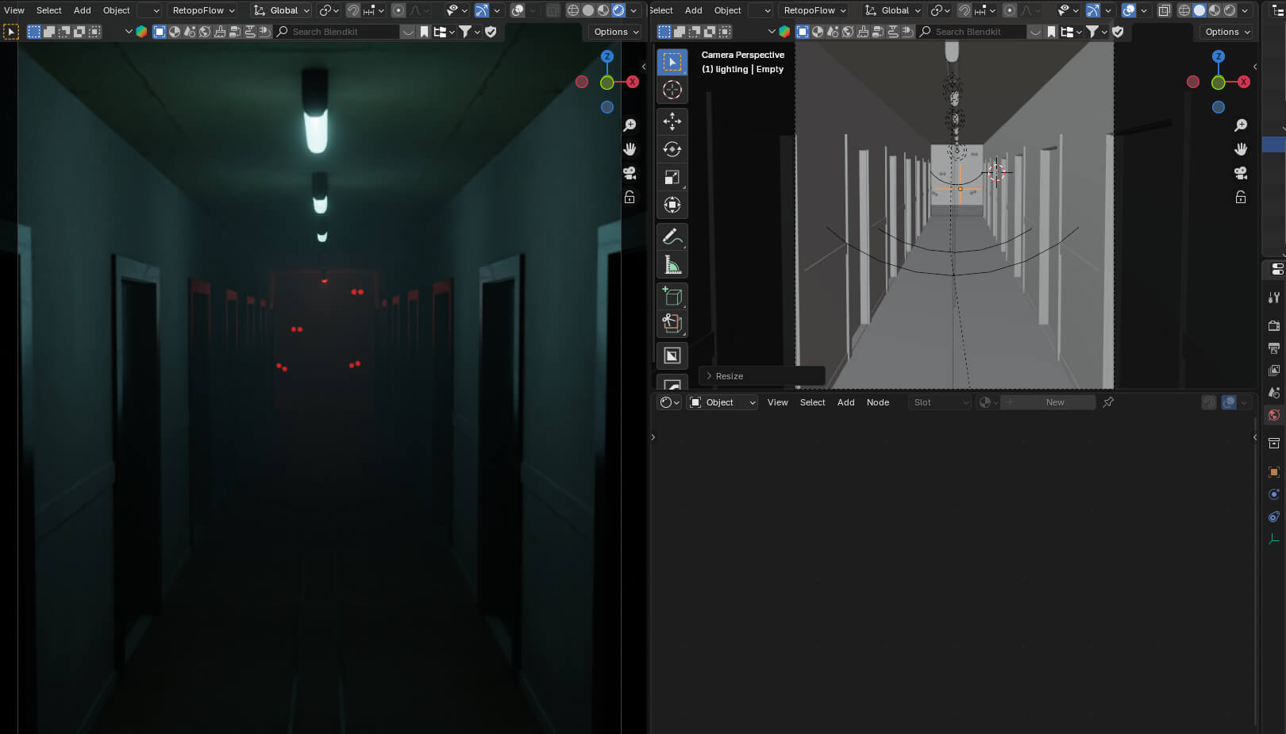Open Add menu in left viewport
This screenshot has width=1286, height=734.
(83, 10)
